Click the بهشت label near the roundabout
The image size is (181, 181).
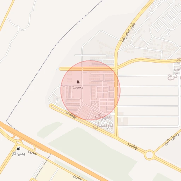coord(133,146)
